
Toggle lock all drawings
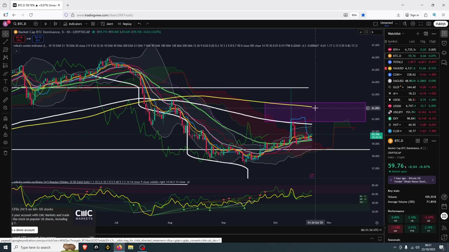point(6,134)
